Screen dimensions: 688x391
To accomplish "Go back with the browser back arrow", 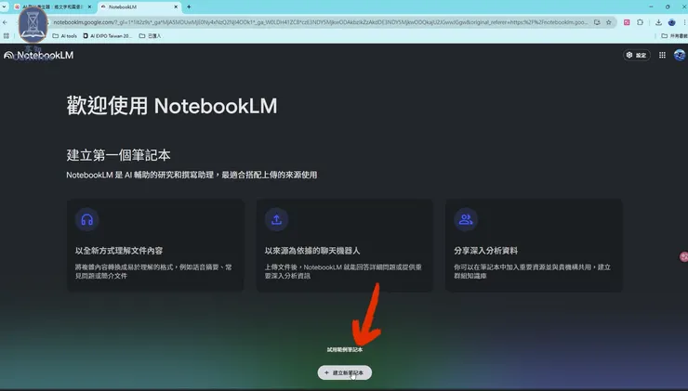I will [x=6, y=22].
